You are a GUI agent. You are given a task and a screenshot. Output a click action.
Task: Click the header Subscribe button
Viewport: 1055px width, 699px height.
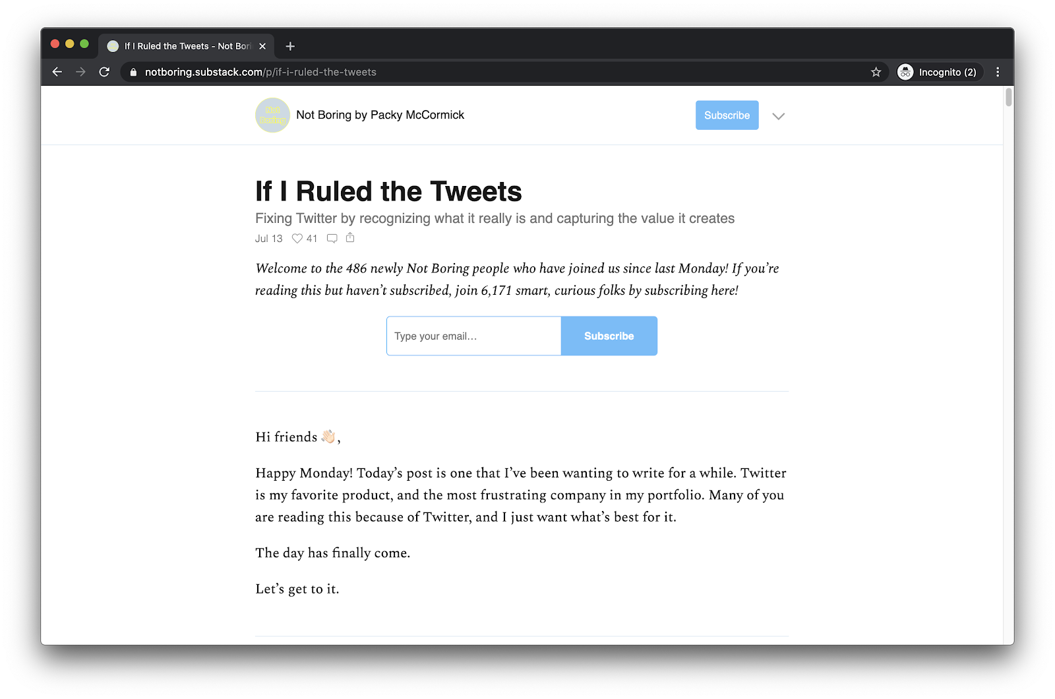[x=727, y=115]
